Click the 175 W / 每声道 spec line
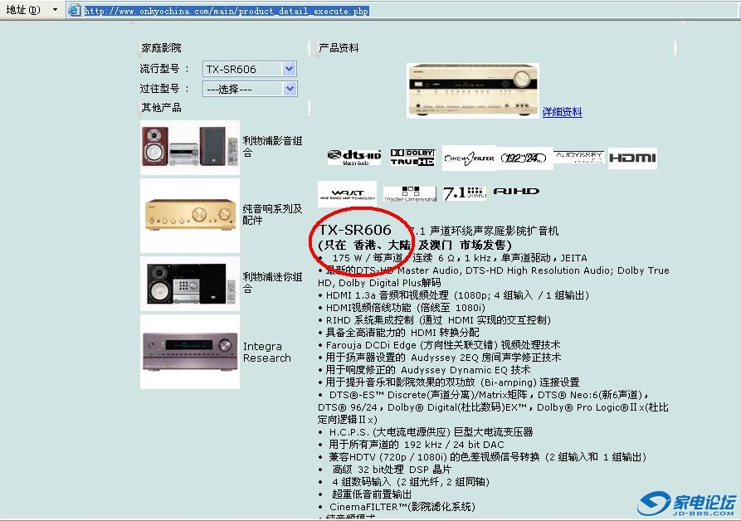The height and width of the screenshot is (521, 741). tap(453, 258)
